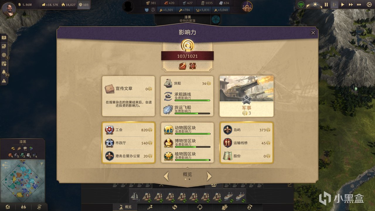Go to next influence page arrow

[209, 176]
